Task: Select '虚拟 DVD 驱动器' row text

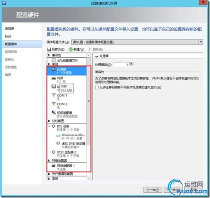Action: coord(73,144)
